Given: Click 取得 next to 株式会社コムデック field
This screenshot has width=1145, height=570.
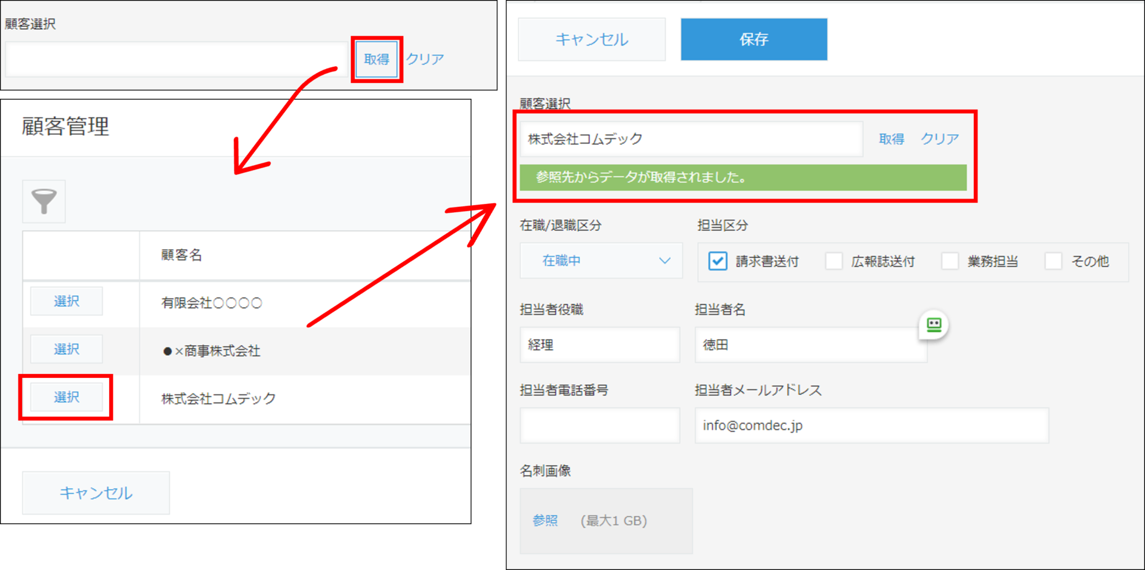Looking at the screenshot, I should click(x=892, y=139).
